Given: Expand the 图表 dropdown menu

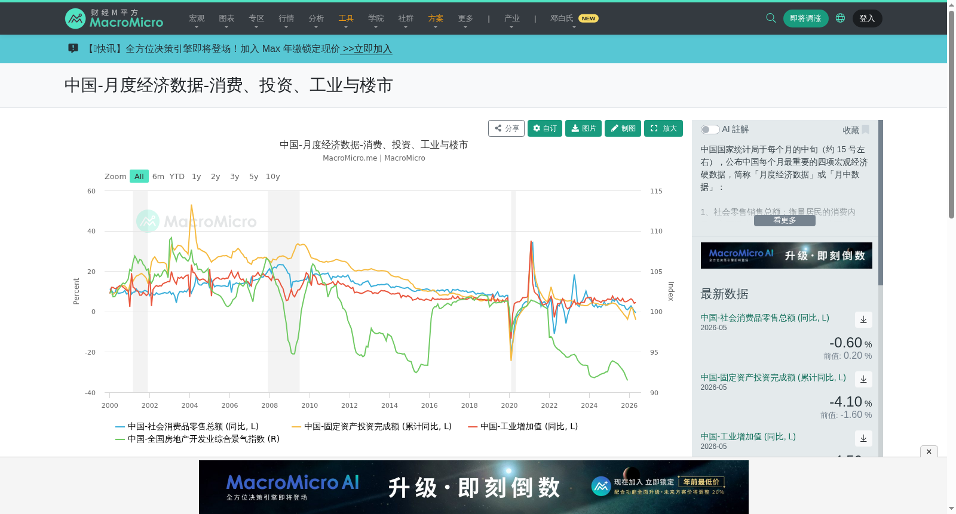Looking at the screenshot, I should pyautogui.click(x=226, y=19).
